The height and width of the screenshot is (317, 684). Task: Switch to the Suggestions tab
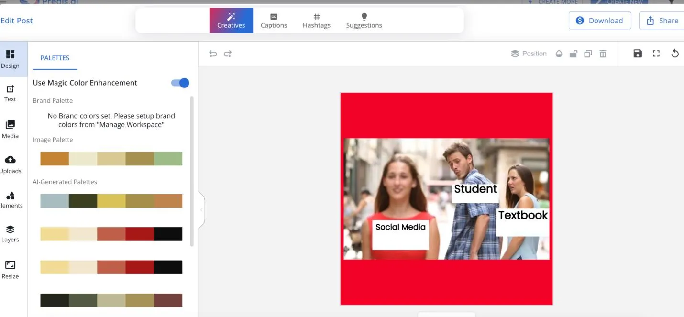(364, 21)
